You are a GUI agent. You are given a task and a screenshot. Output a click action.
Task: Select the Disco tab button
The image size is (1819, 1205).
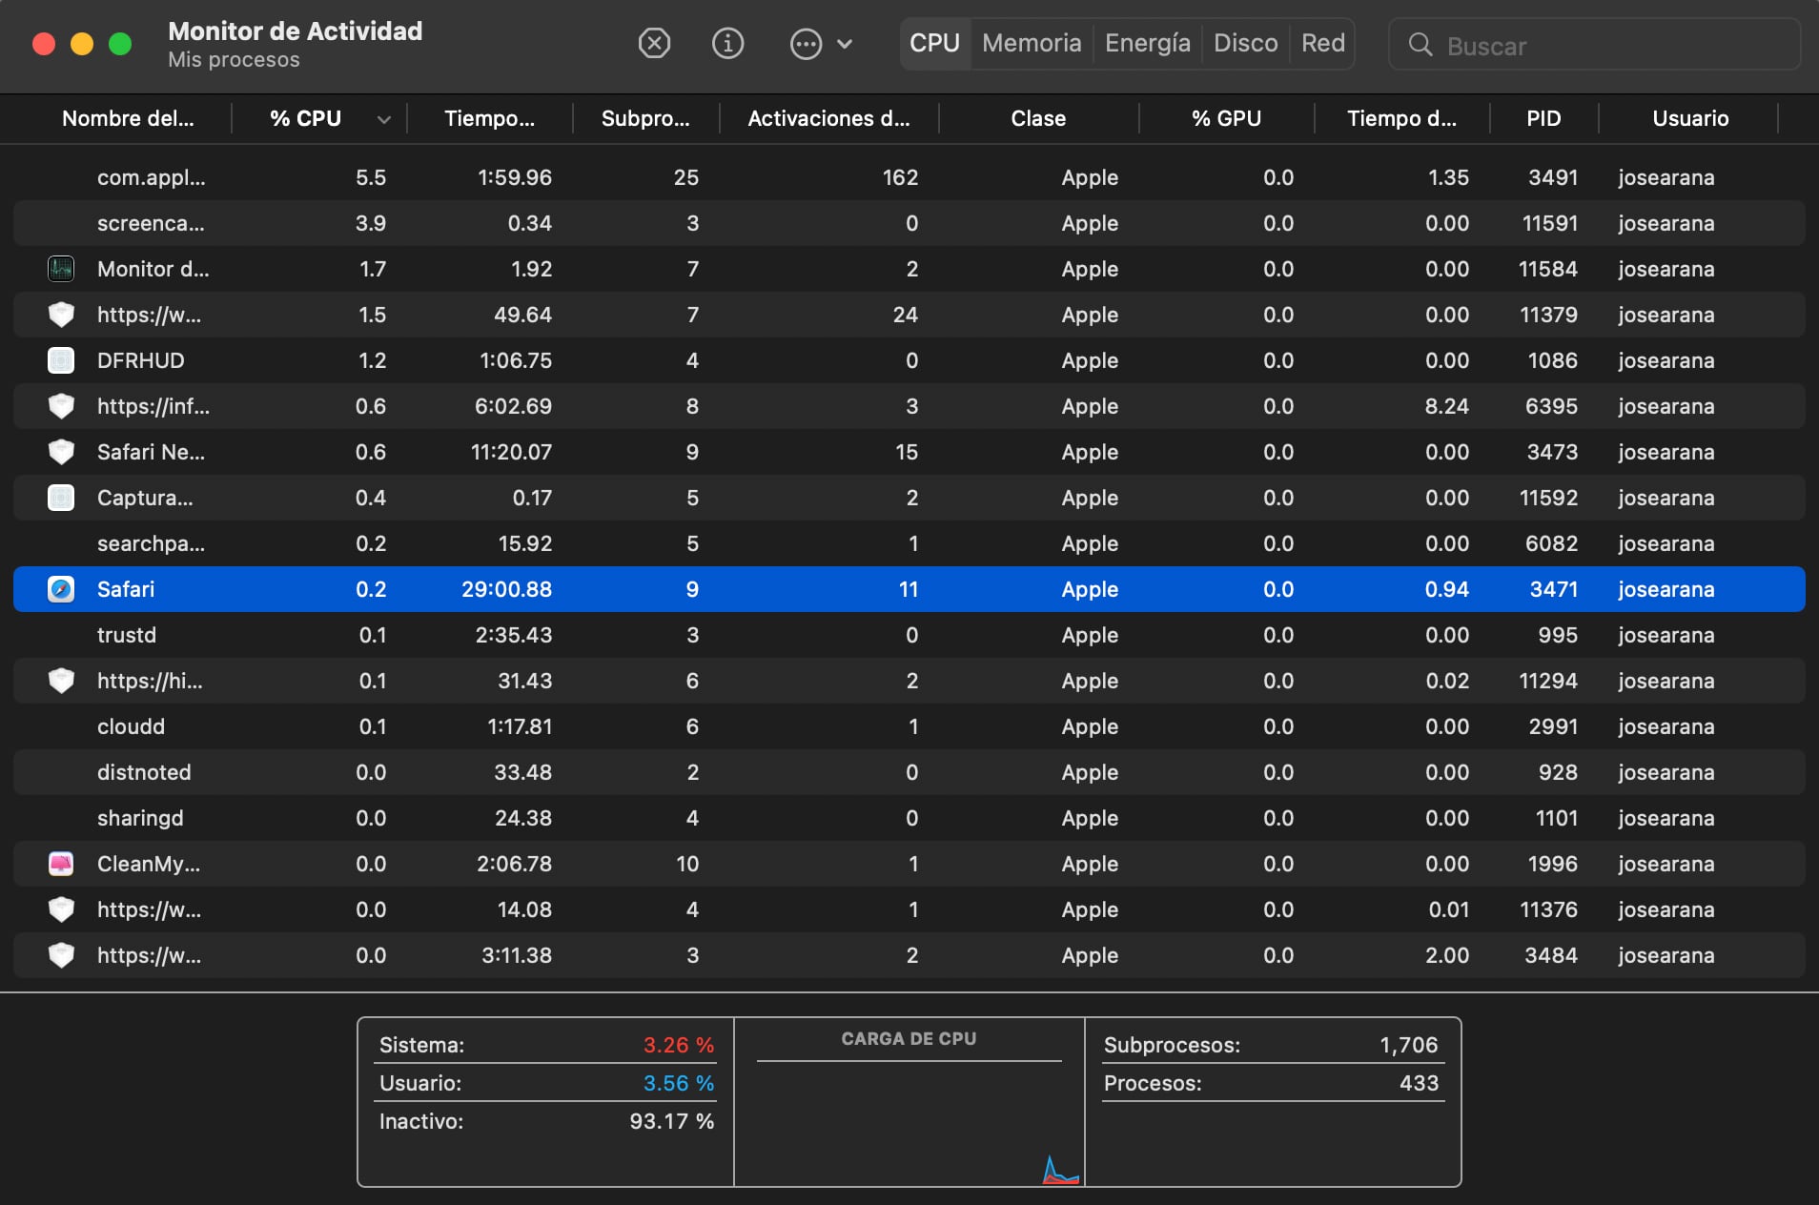(x=1246, y=43)
